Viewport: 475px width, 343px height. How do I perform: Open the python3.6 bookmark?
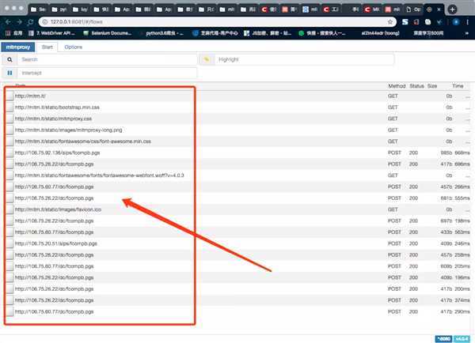tap(161, 33)
